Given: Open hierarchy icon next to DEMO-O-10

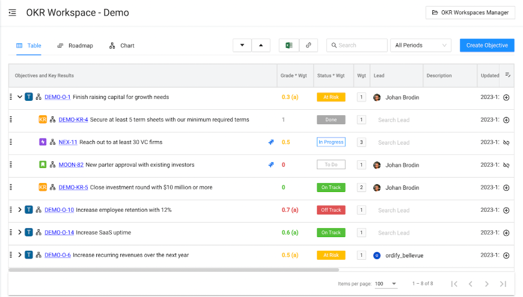Looking at the screenshot, I should pyautogui.click(x=38, y=210).
